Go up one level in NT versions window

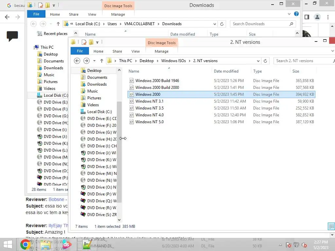[x=102, y=61]
